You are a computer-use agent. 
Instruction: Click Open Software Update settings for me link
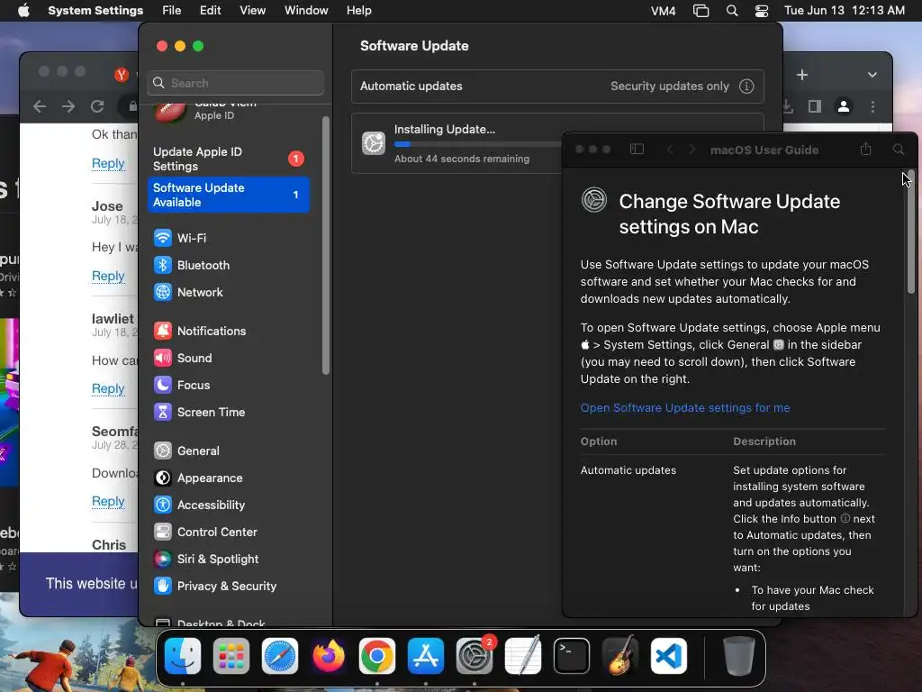point(685,408)
